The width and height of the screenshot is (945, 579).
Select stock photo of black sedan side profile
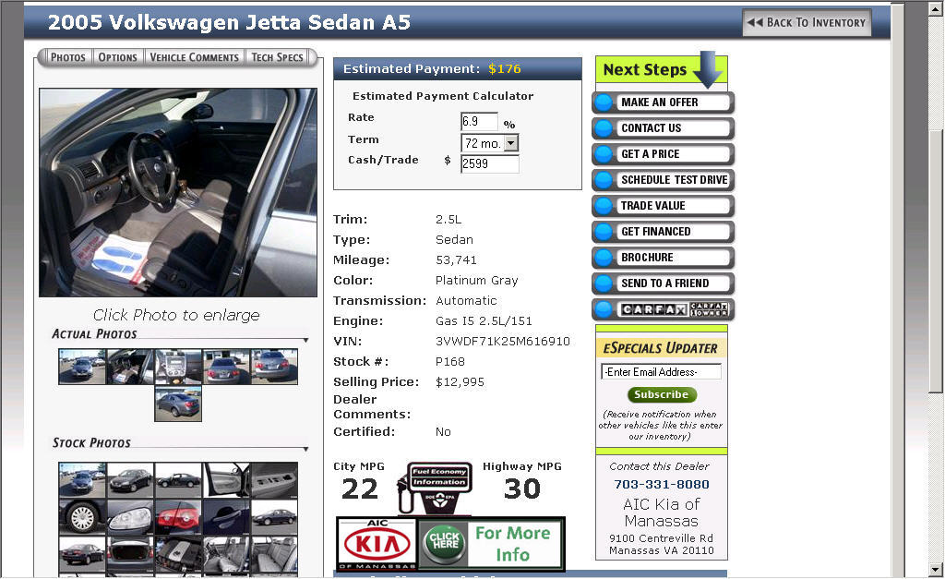(178, 480)
